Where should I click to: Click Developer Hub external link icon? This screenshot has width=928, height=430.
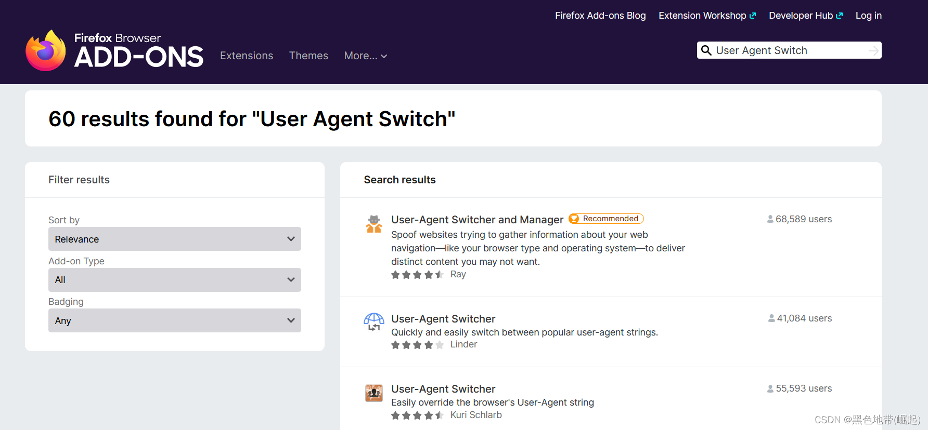click(839, 16)
